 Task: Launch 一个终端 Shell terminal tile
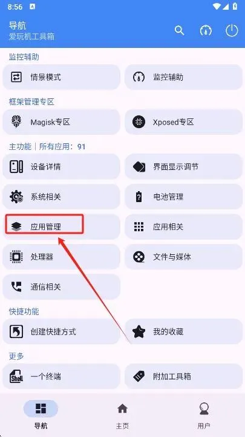coord(61,376)
